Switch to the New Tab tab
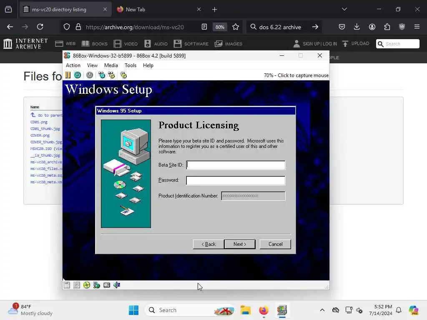Image resolution: width=427 pixels, height=320 pixels. click(160, 10)
